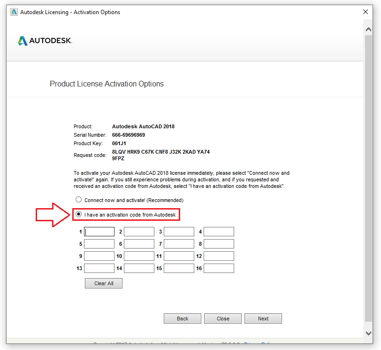Click the Clear All button
Viewport: 381px width, 350px height.
(104, 283)
